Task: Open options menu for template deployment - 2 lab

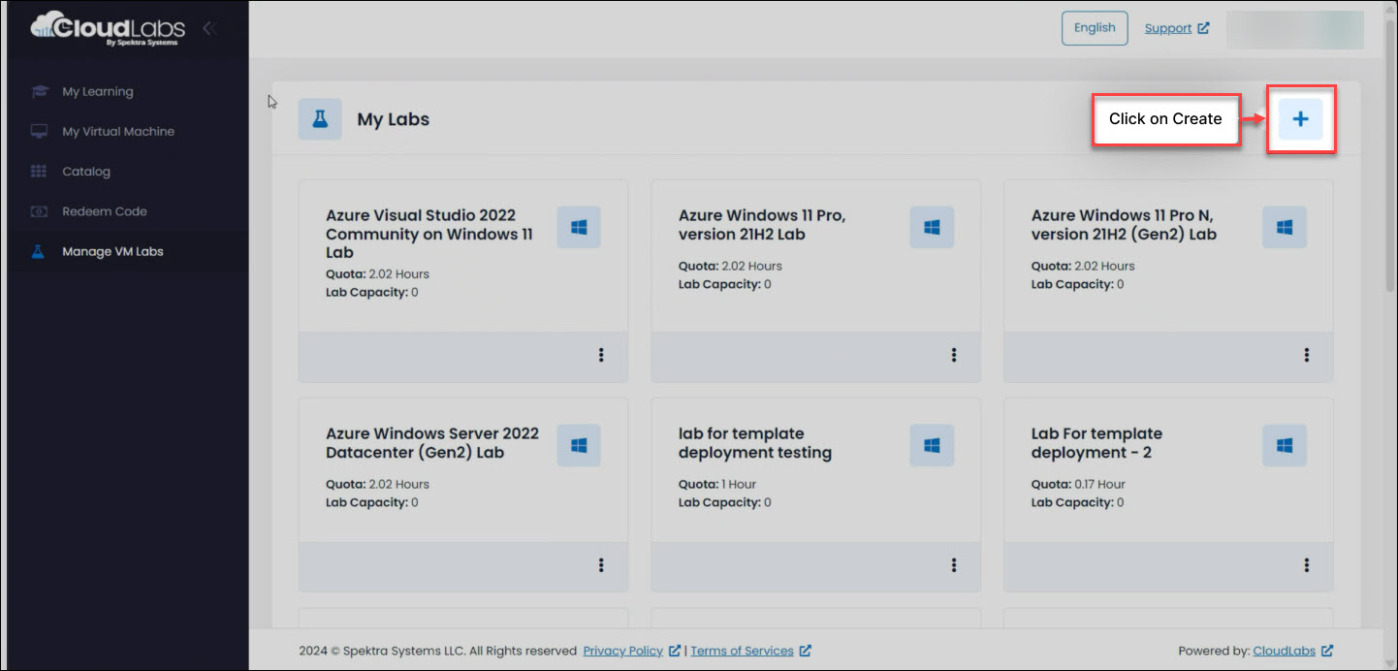Action: point(1307,565)
